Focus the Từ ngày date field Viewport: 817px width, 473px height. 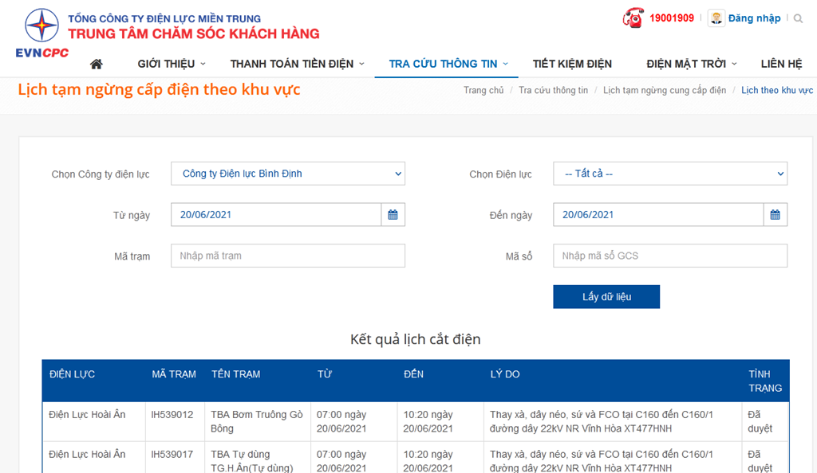tap(276, 215)
